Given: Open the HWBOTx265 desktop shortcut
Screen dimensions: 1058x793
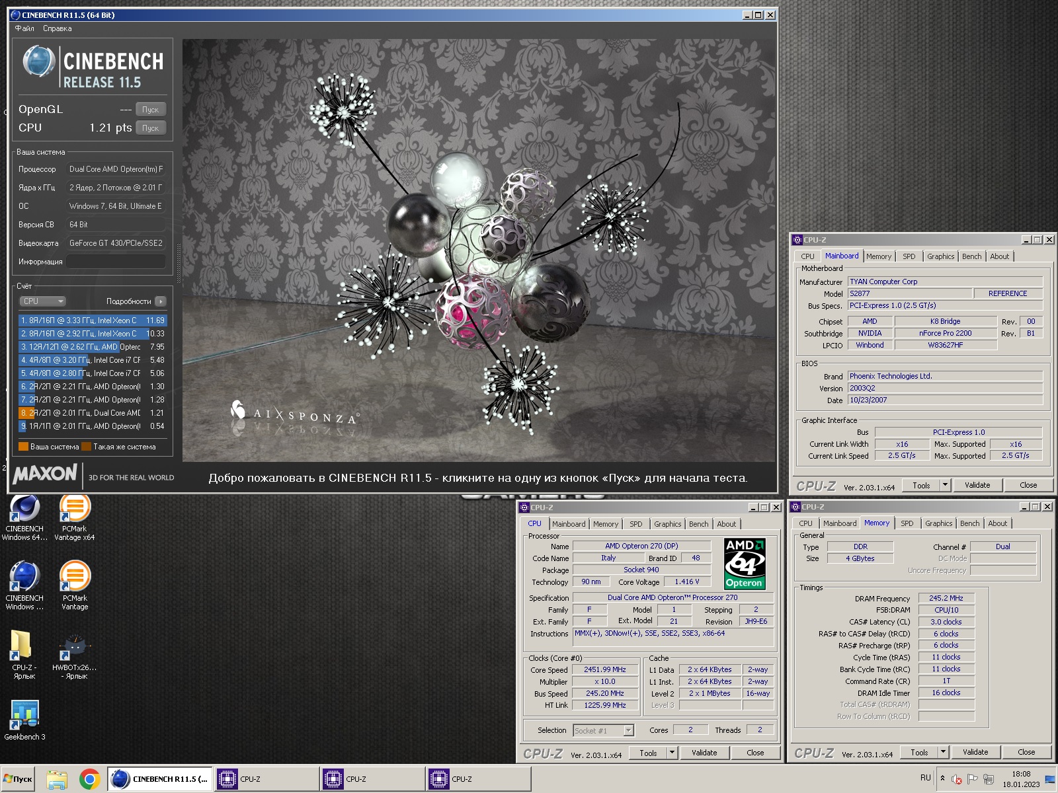Looking at the screenshot, I should tap(75, 654).
